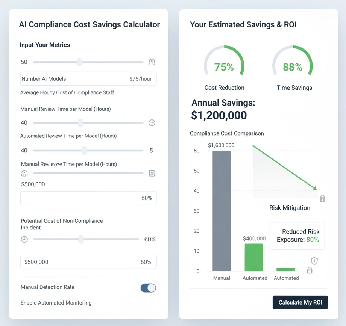The image size is (346, 326).
Task: Click the clock icon beside the Non-Compliance slider
Action: click(x=24, y=239)
